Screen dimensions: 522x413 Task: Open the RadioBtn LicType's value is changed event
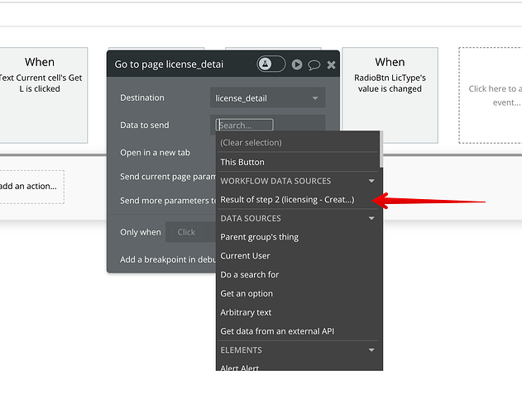390,95
